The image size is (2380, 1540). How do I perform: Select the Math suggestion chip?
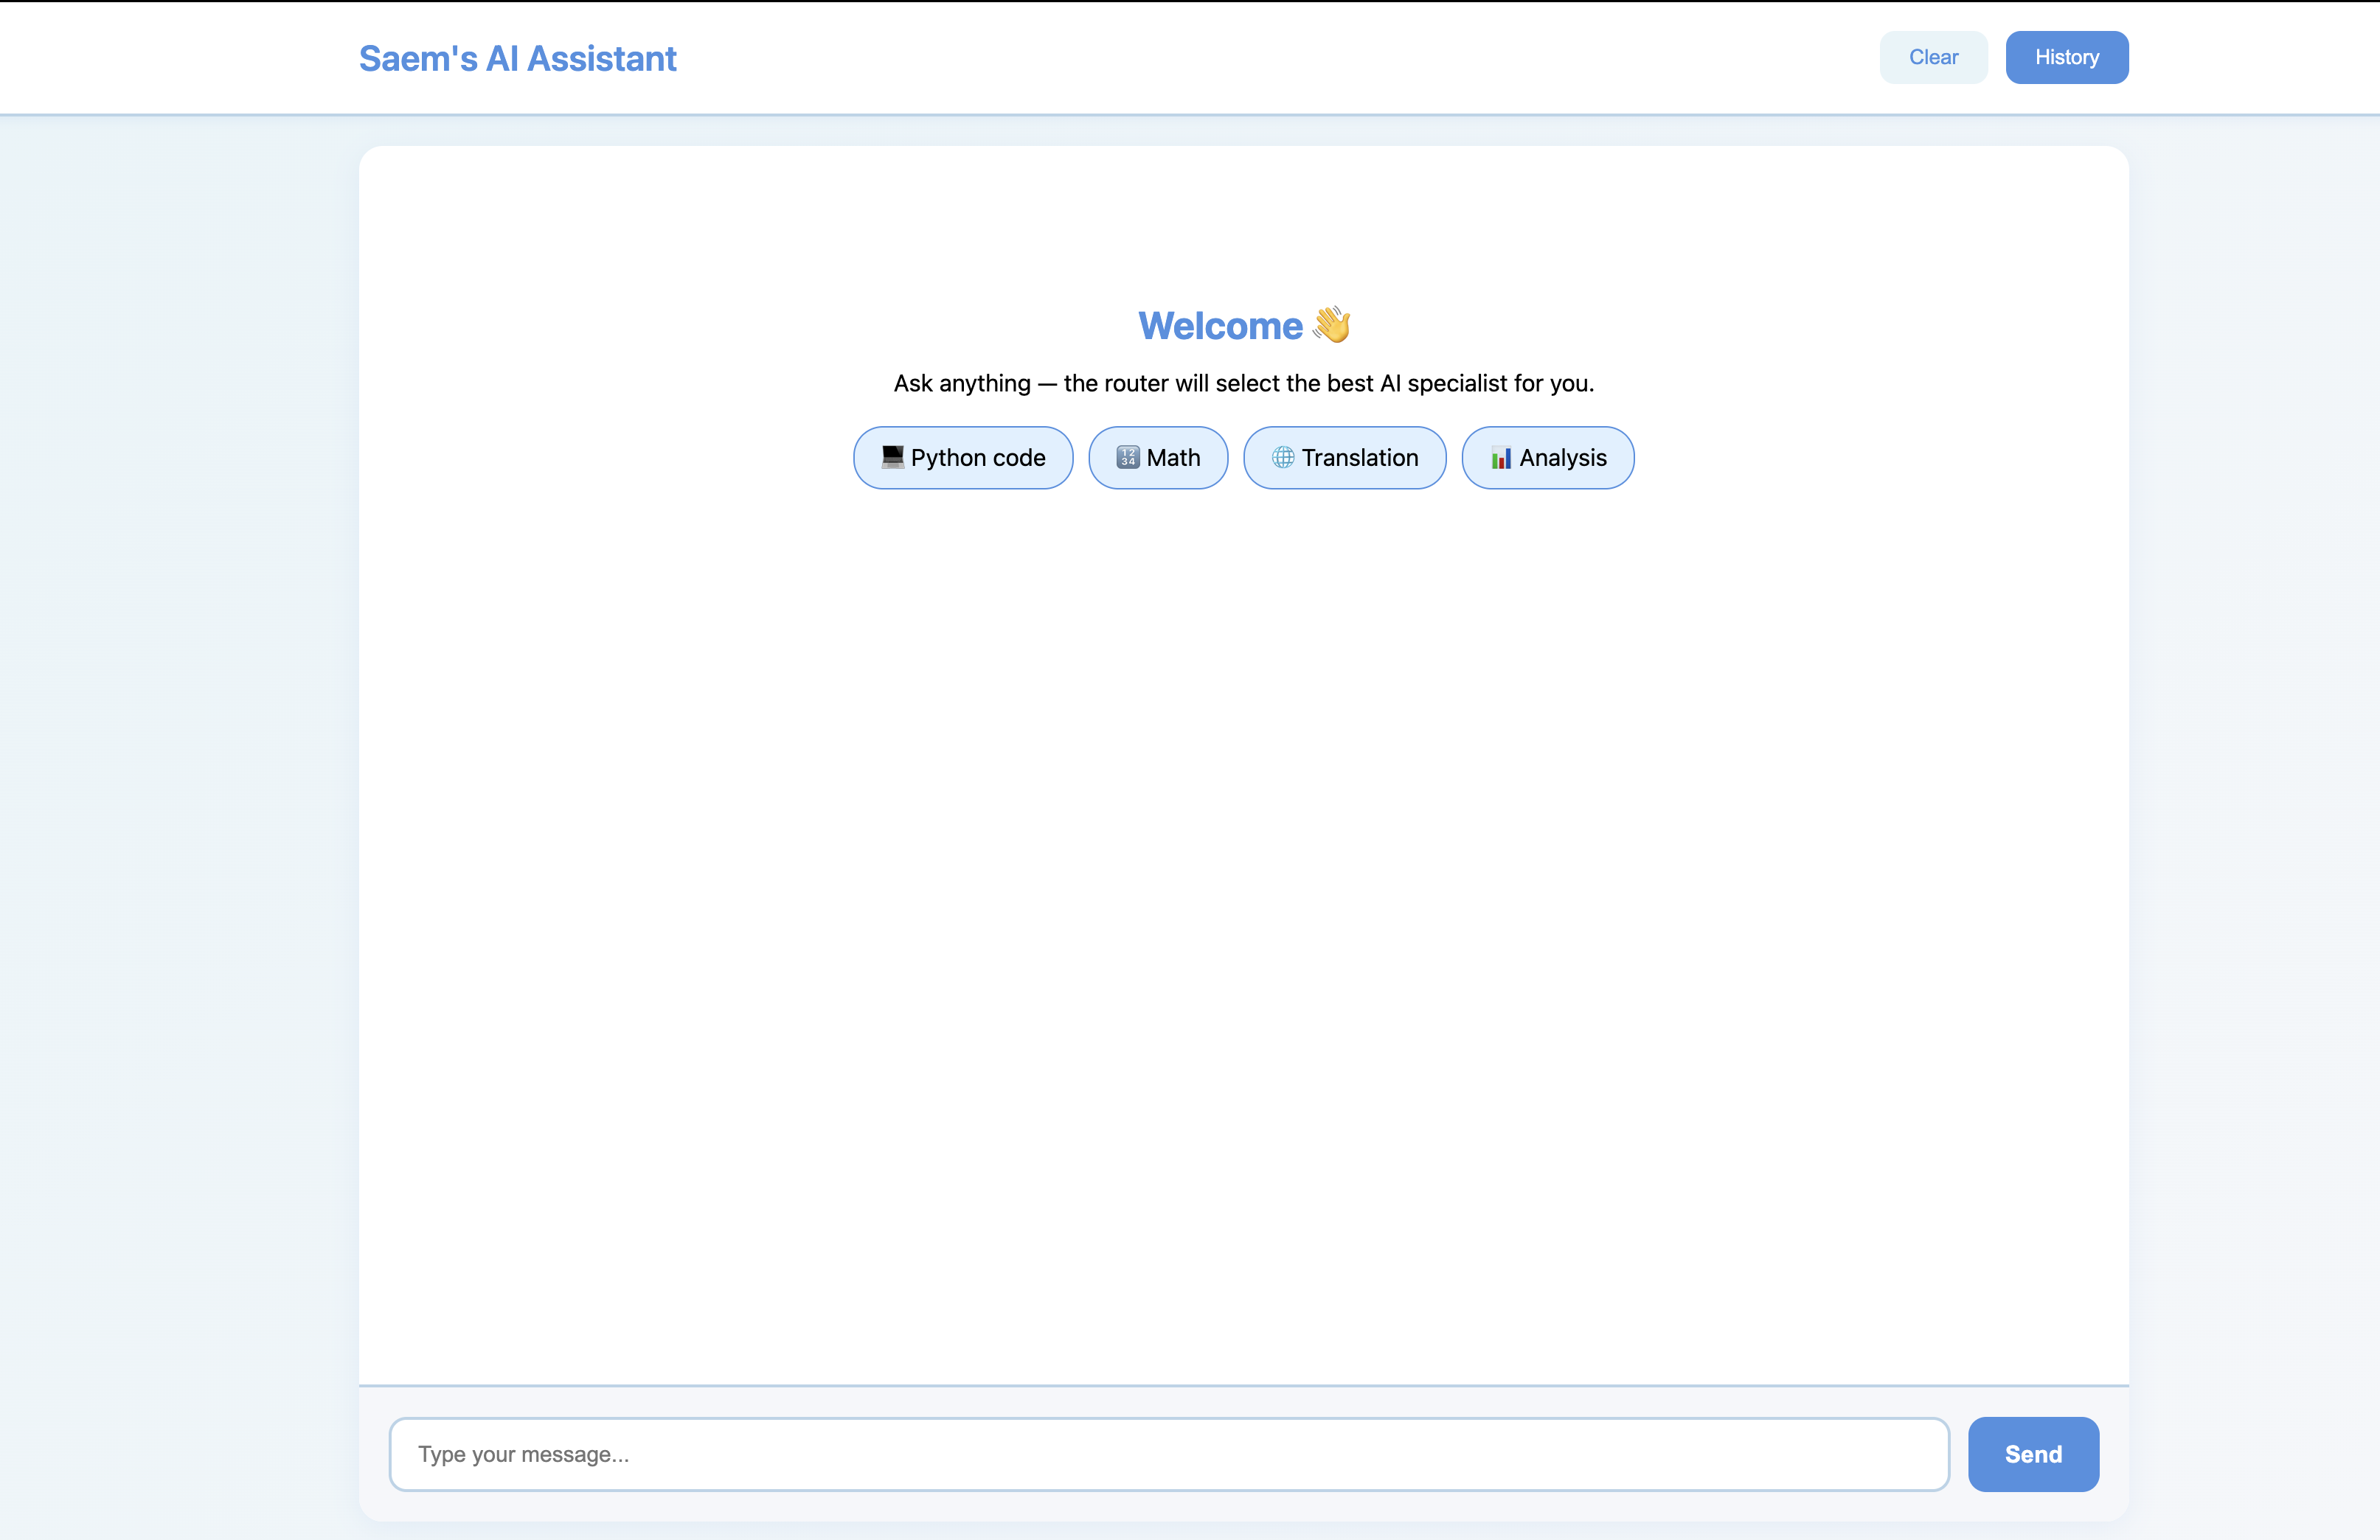(x=1158, y=458)
